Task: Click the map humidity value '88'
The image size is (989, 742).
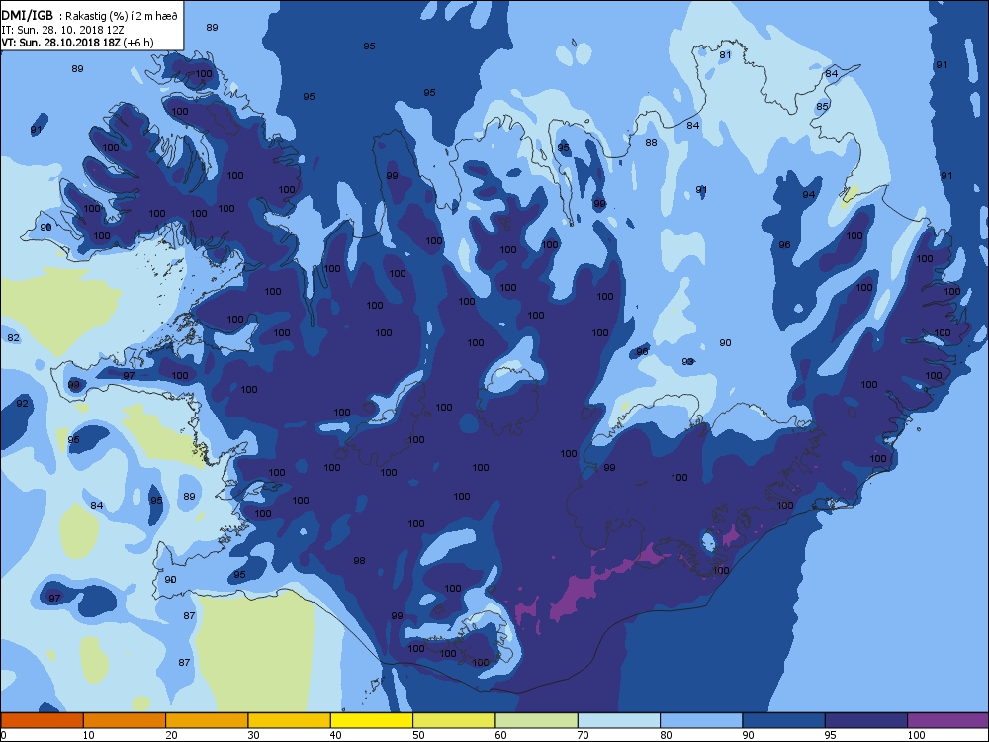Action: [x=651, y=143]
